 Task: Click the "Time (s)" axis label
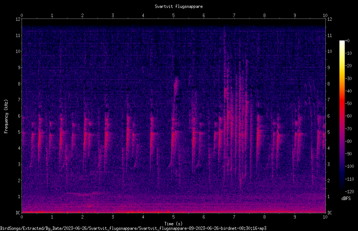[173, 224]
